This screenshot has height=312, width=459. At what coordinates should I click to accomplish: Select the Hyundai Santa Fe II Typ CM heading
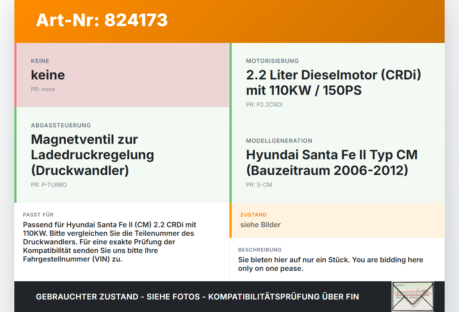click(332, 162)
